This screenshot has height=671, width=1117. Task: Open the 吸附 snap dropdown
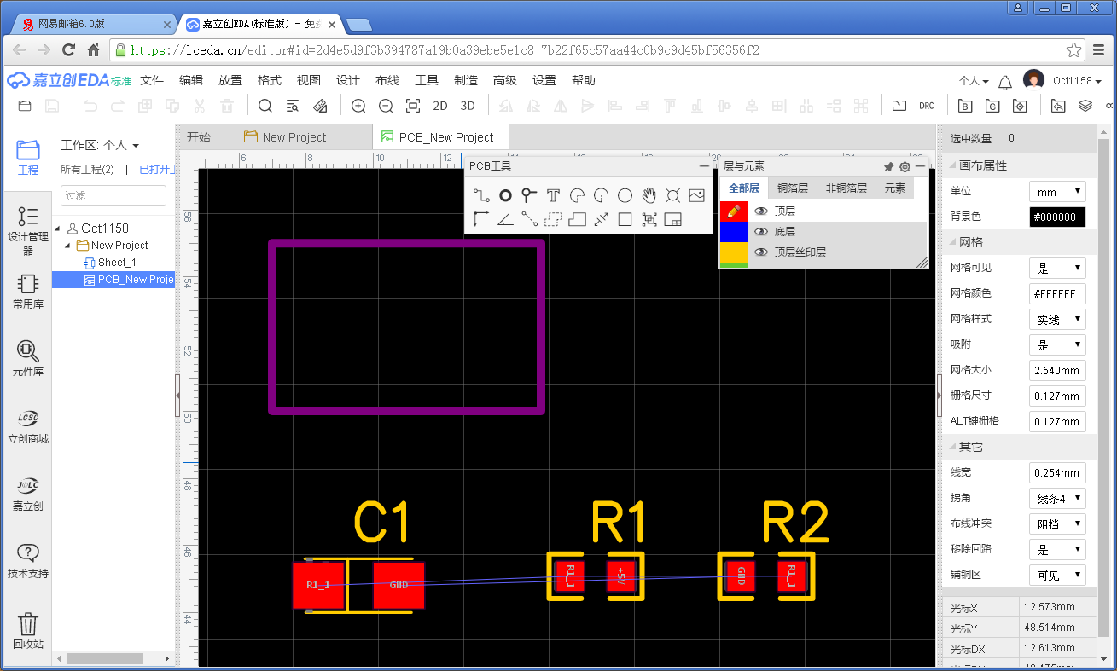click(x=1057, y=344)
